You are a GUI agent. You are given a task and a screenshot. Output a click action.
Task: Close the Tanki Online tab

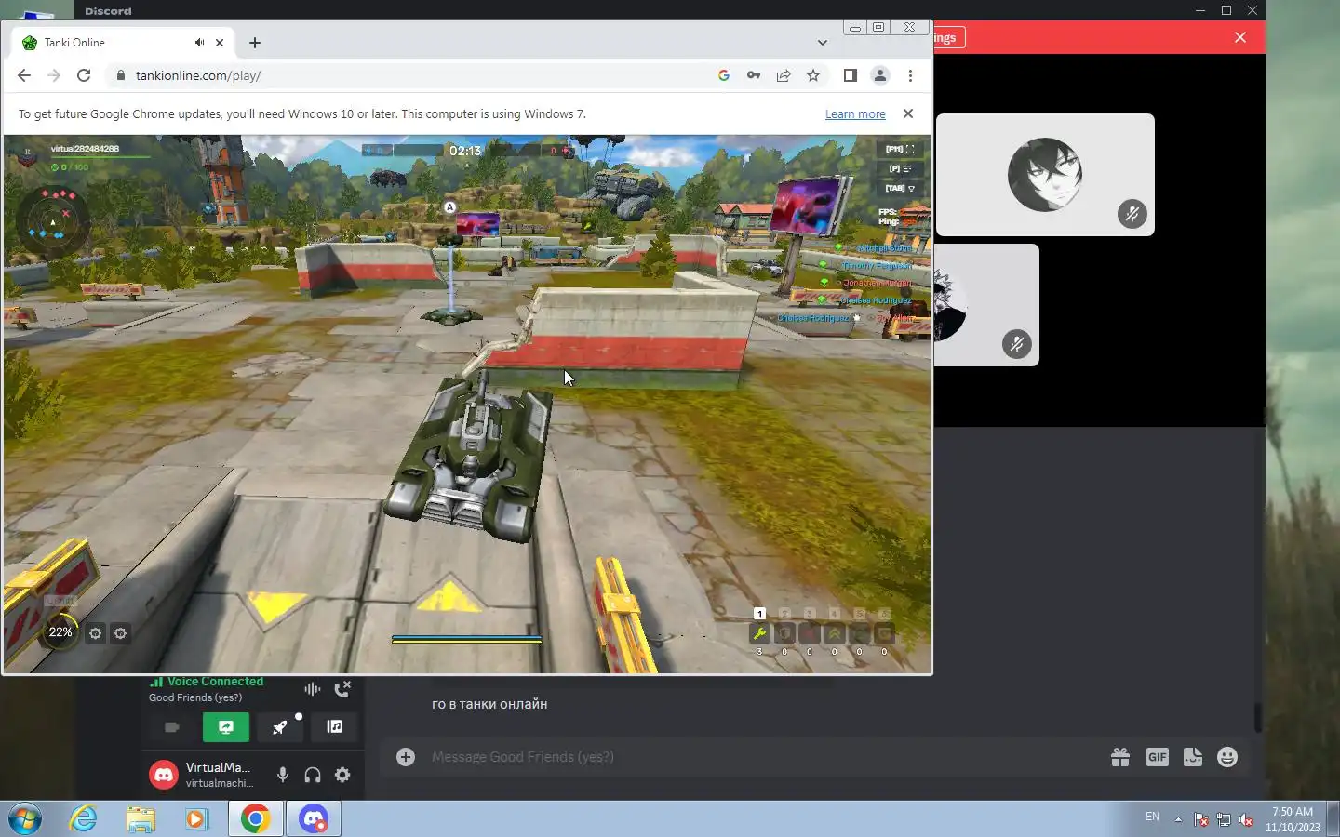(x=220, y=43)
